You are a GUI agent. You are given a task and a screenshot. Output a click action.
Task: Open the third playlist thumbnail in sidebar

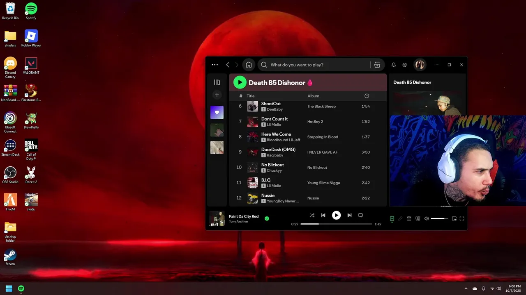coord(217,147)
